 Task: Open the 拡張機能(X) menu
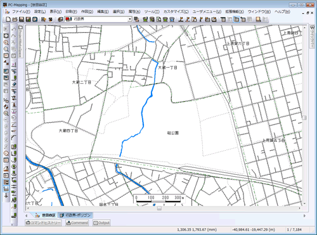pyautogui.click(x=235, y=11)
